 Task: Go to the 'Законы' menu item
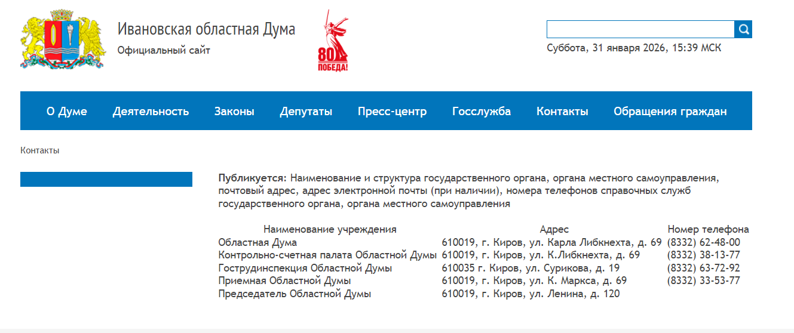[234, 112]
